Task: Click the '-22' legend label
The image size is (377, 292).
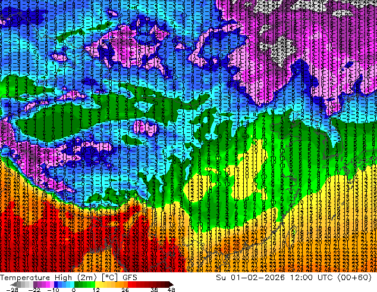Action: coord(34,290)
